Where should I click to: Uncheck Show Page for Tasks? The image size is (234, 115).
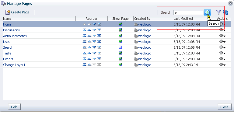coord(120,53)
